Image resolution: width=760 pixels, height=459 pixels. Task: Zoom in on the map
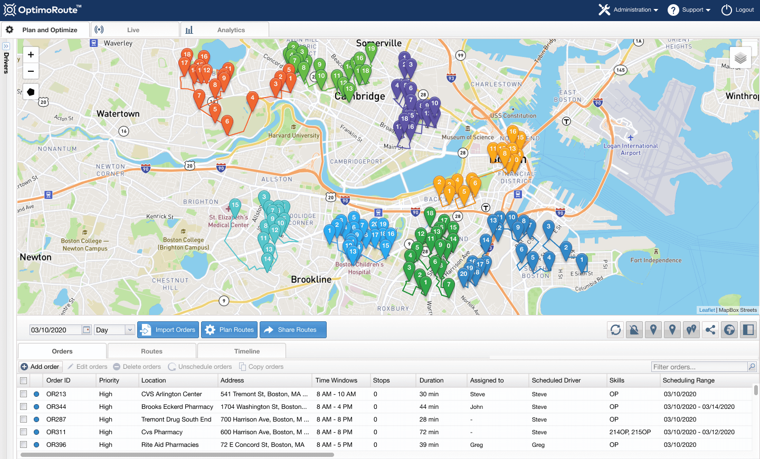coord(31,54)
